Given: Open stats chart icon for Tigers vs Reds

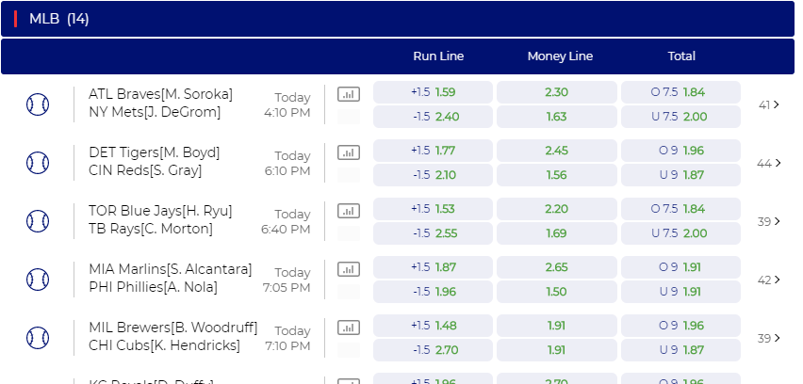Looking at the screenshot, I should tap(348, 152).
